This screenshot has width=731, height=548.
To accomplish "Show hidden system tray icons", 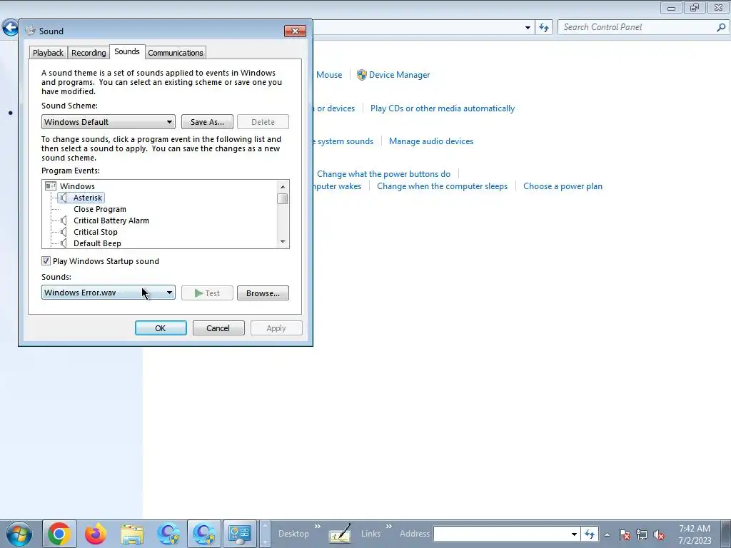I will point(607,534).
